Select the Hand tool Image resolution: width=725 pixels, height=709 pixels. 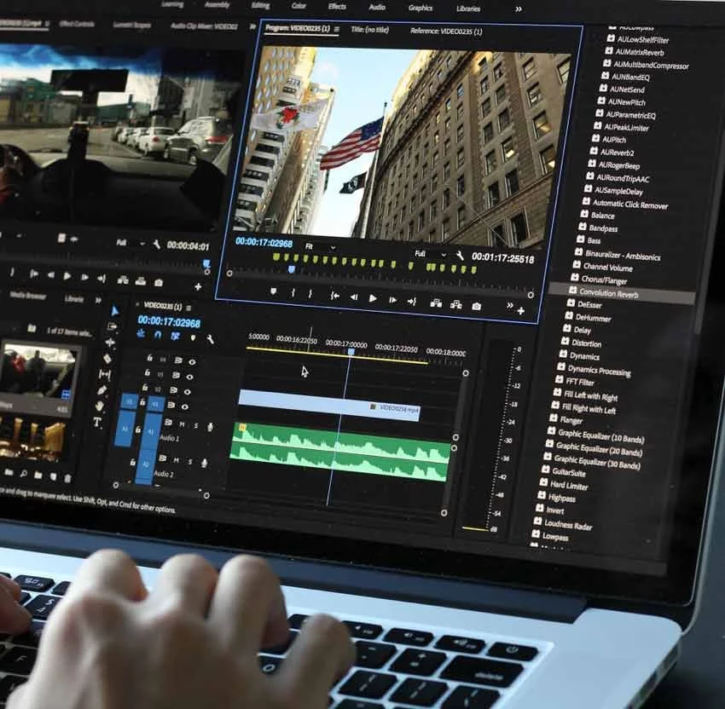(100, 406)
